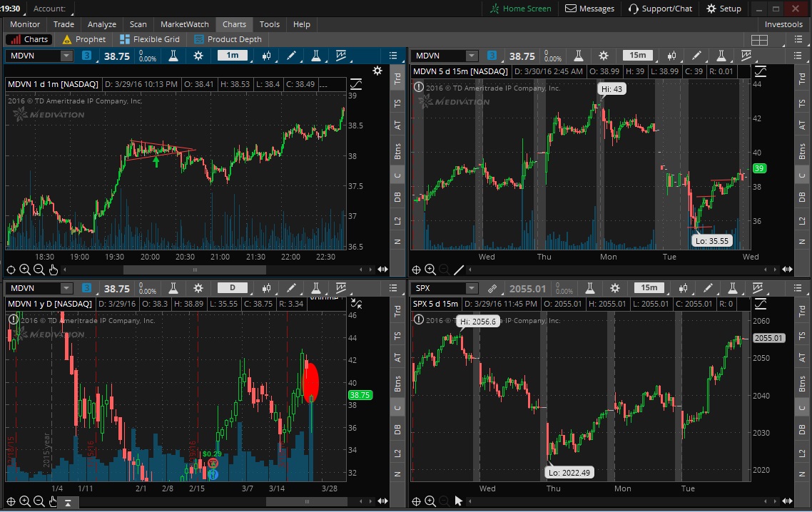Toggle the N sidebar tab on the top-left chart
Viewport: 812px width, 512px height.
click(x=397, y=242)
